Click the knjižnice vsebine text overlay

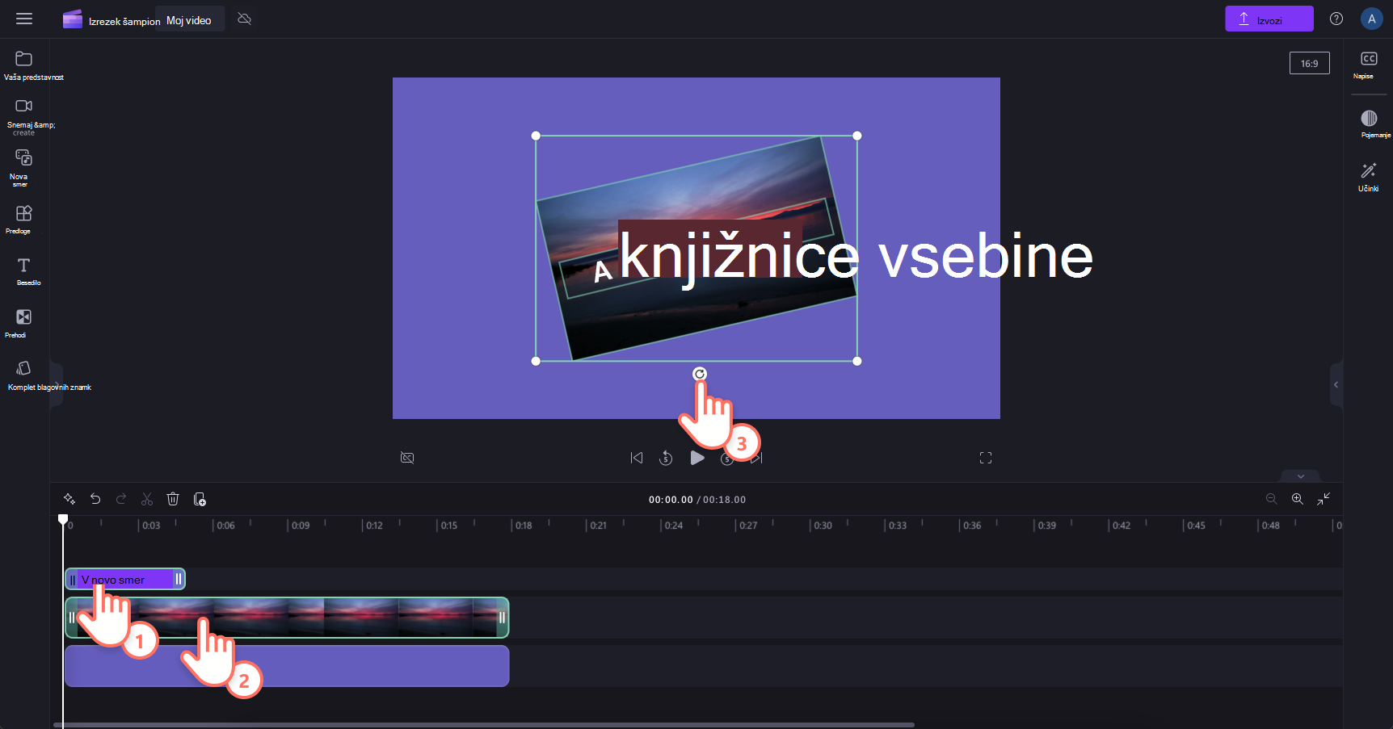click(856, 257)
